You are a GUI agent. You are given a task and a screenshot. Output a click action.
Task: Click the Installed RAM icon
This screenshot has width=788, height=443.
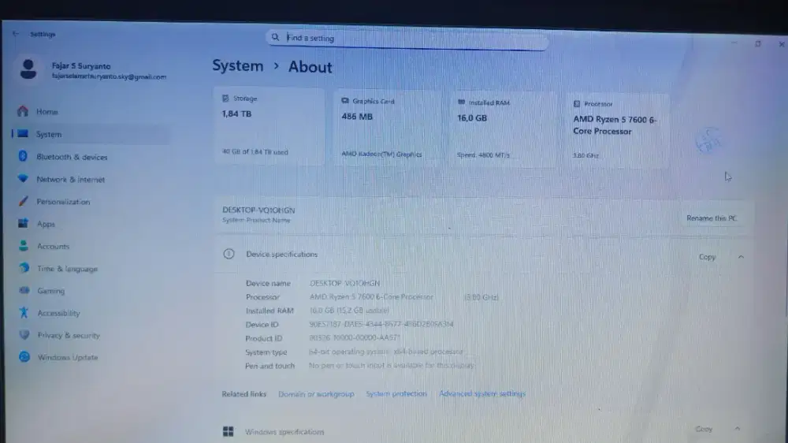461,102
